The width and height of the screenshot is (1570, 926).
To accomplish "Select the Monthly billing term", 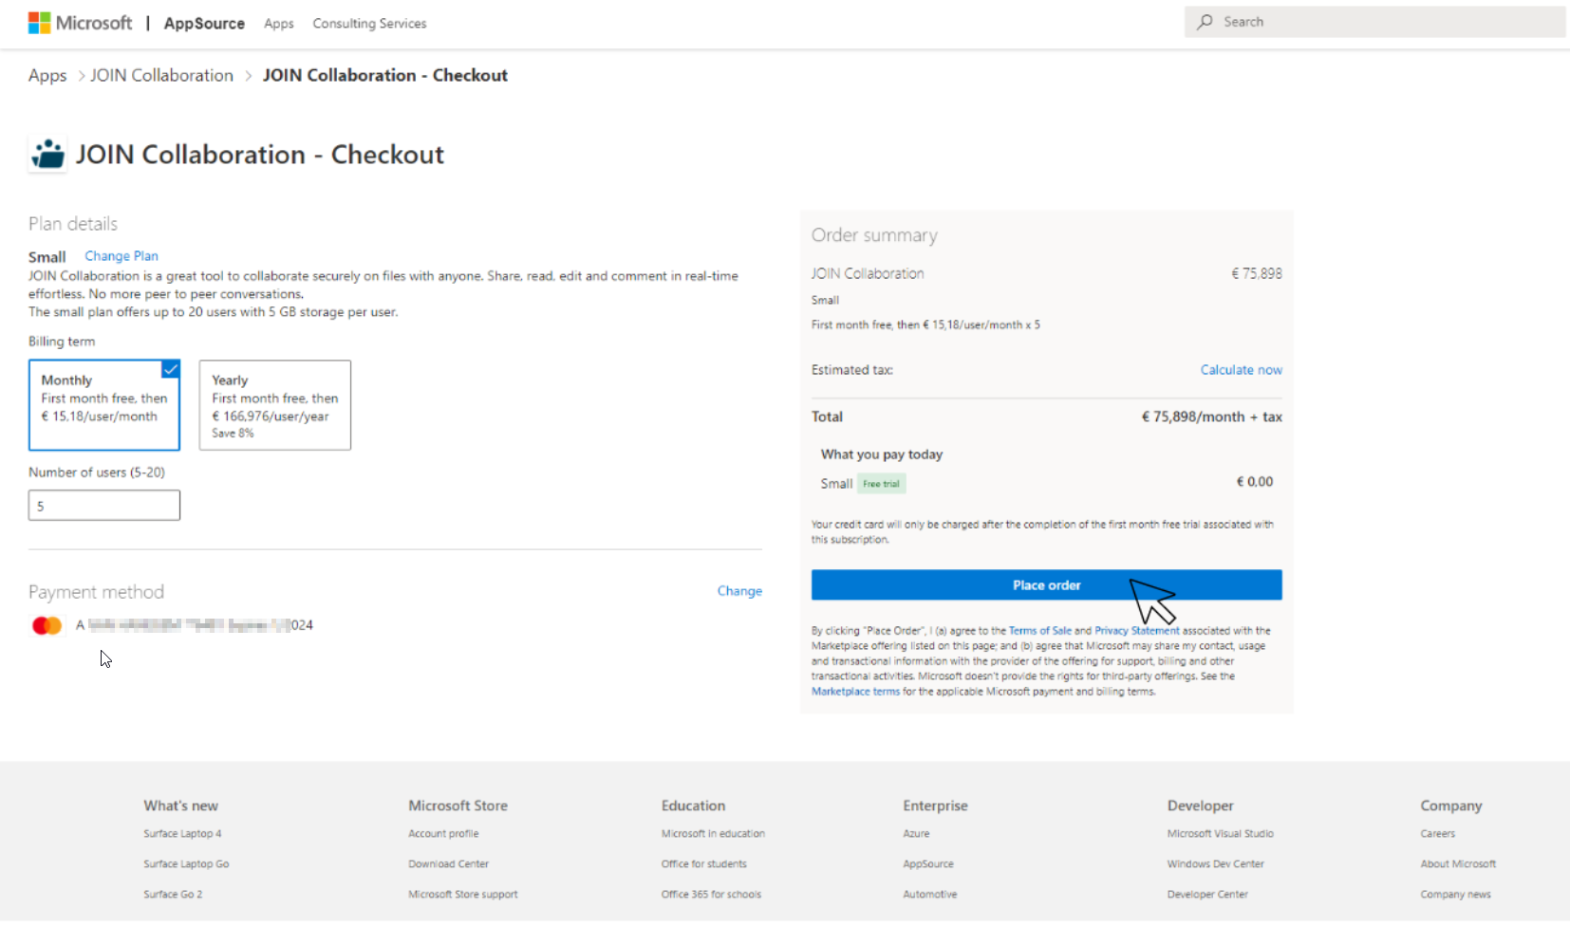I will 104,405.
